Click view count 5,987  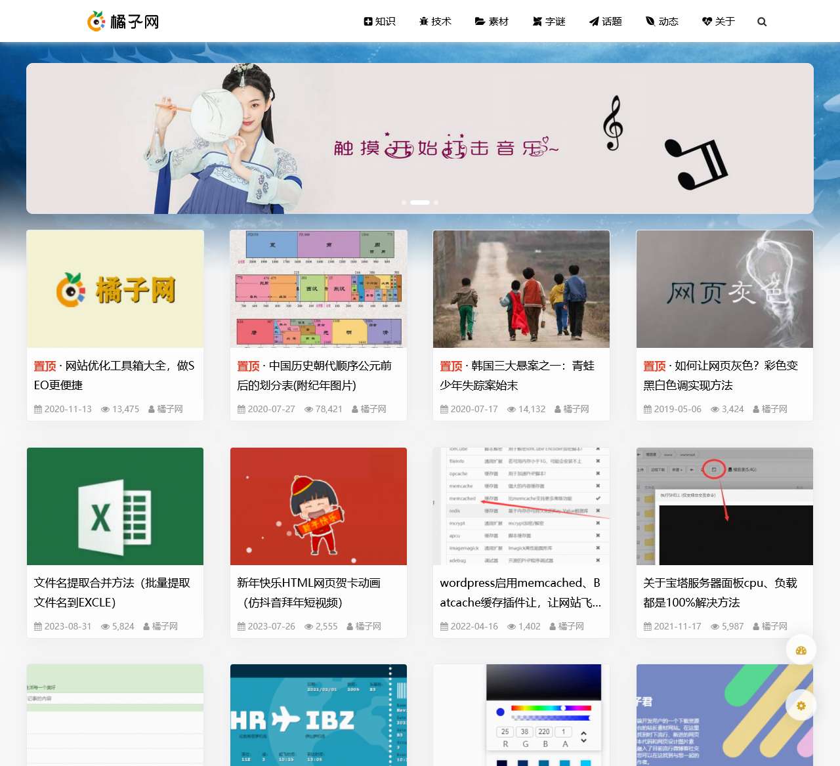click(x=732, y=626)
